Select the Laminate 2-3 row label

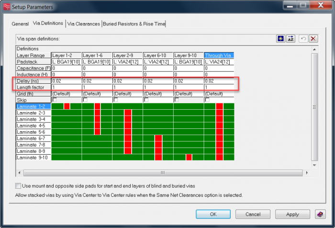tap(33, 113)
